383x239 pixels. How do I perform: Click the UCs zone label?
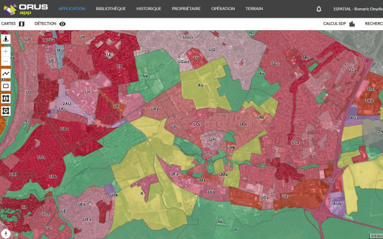(x=46, y=214)
